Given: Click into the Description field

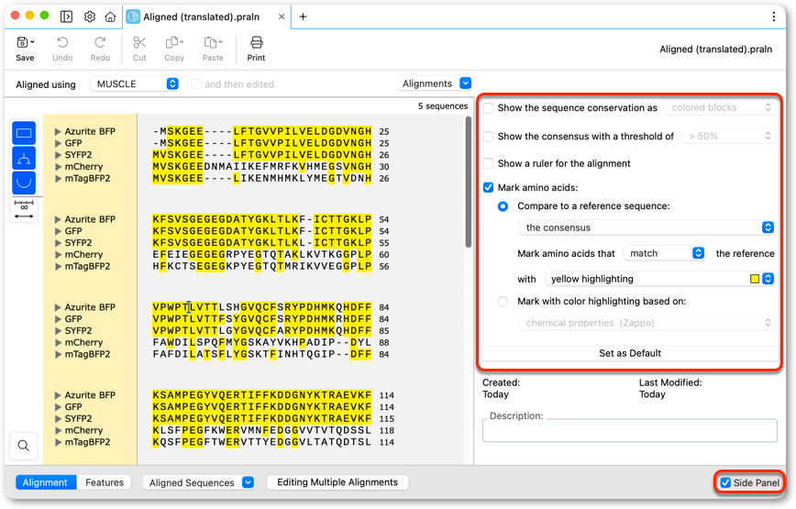Looking at the screenshot, I should pos(629,430).
